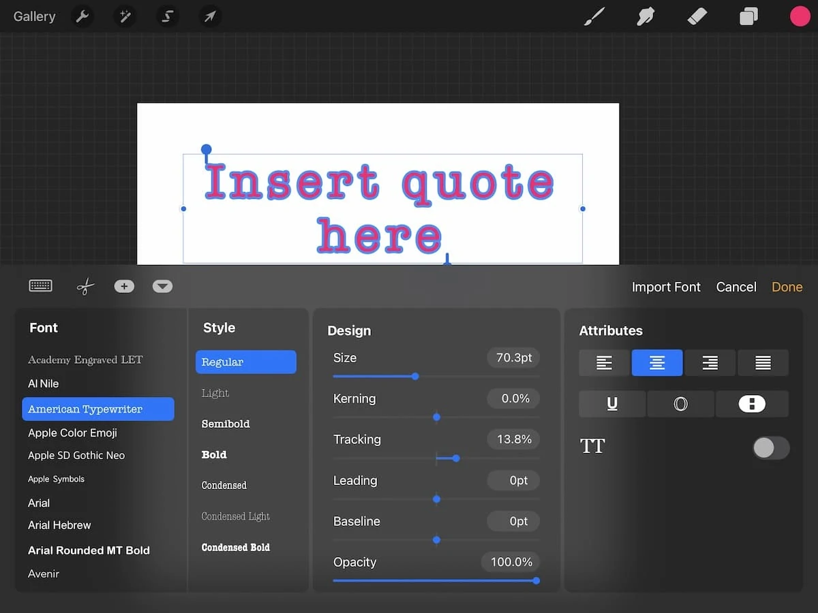Image resolution: width=818 pixels, height=613 pixels.
Task: Choose the Condensed style
Action: click(224, 485)
